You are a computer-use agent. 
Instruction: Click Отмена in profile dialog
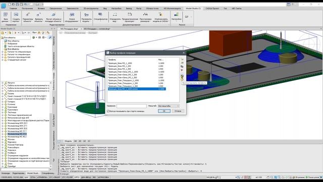tap(178, 111)
